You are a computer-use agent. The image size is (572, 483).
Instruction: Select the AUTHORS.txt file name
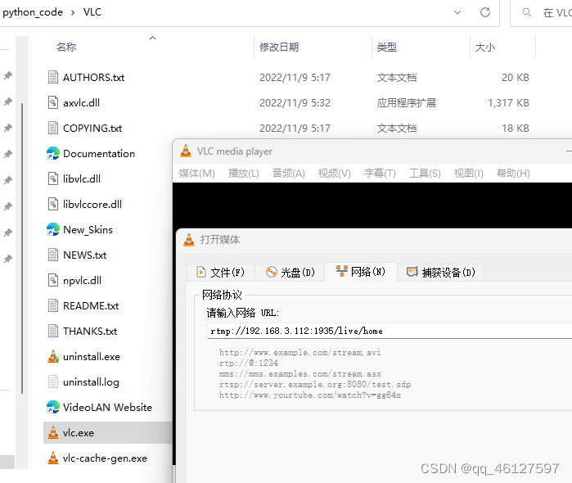pyautogui.click(x=94, y=78)
